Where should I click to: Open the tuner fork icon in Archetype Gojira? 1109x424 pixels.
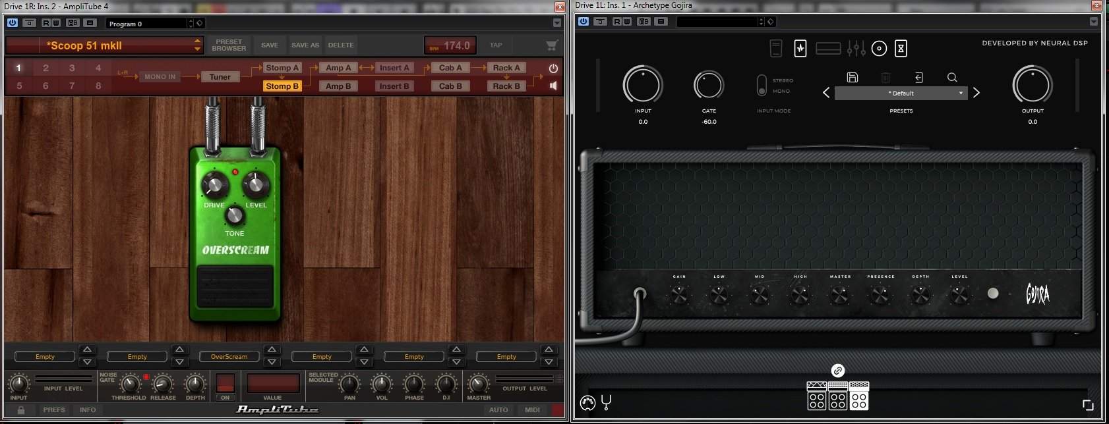tap(607, 402)
